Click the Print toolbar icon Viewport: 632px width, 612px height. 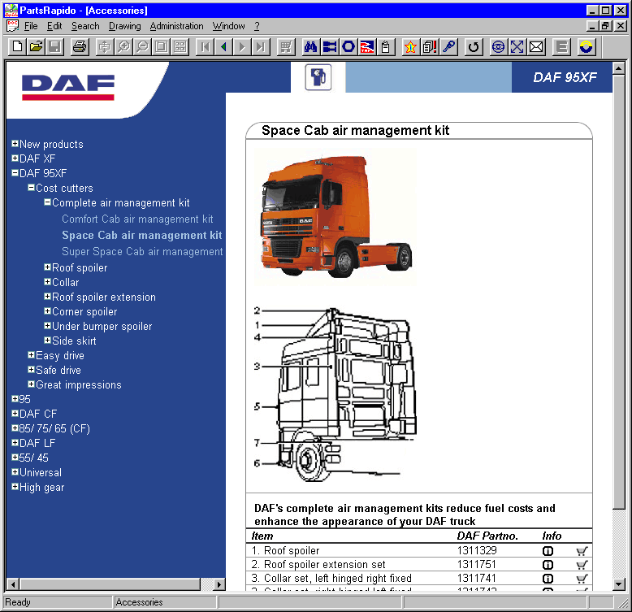(x=80, y=47)
